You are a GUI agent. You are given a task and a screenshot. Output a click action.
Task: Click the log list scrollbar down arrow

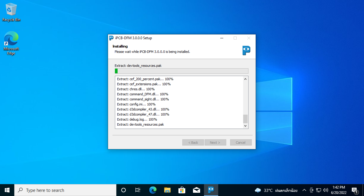[x=245, y=126]
